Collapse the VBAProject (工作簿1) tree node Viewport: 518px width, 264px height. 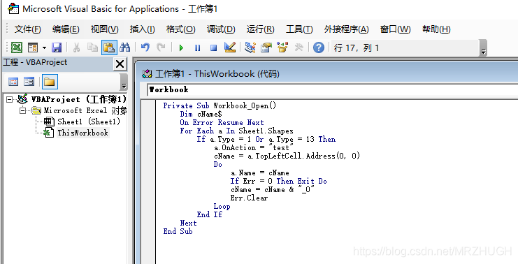point(10,99)
